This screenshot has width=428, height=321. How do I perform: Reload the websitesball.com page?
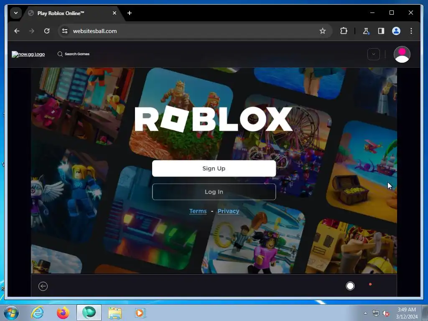pyautogui.click(x=47, y=31)
